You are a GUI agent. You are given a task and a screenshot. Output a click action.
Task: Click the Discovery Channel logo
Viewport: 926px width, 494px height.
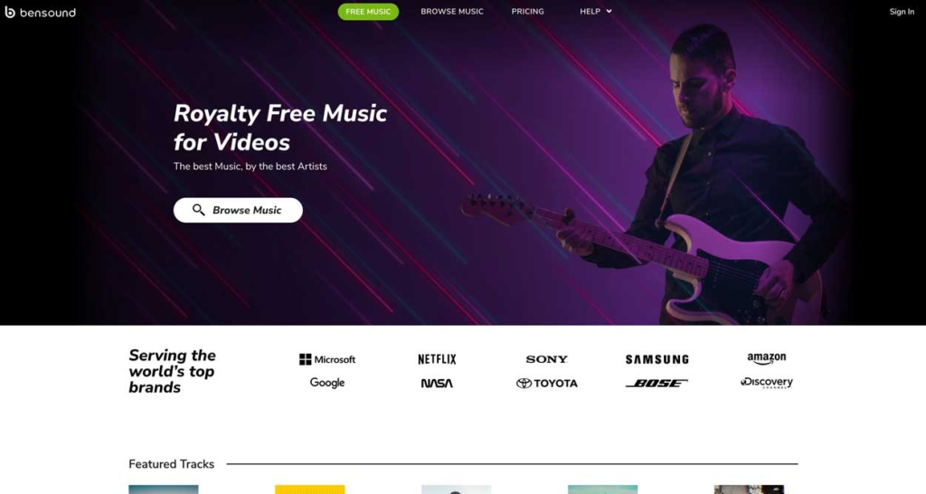pos(767,383)
